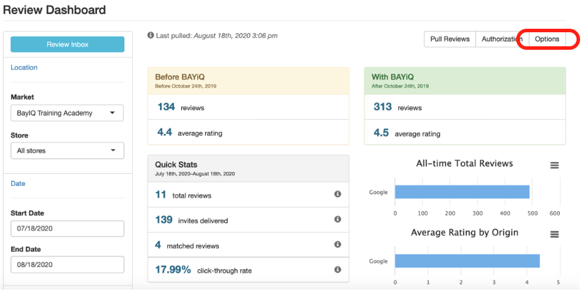Screen dimensions: 585x291
Task: Click the 4 matched reviews row
Action: click(x=249, y=245)
